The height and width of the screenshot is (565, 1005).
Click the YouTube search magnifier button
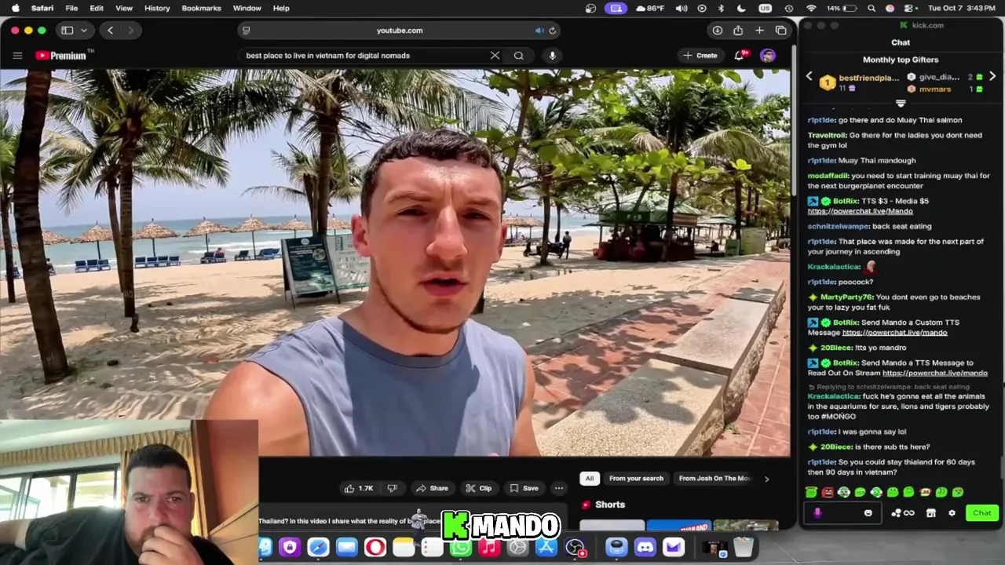tap(518, 56)
